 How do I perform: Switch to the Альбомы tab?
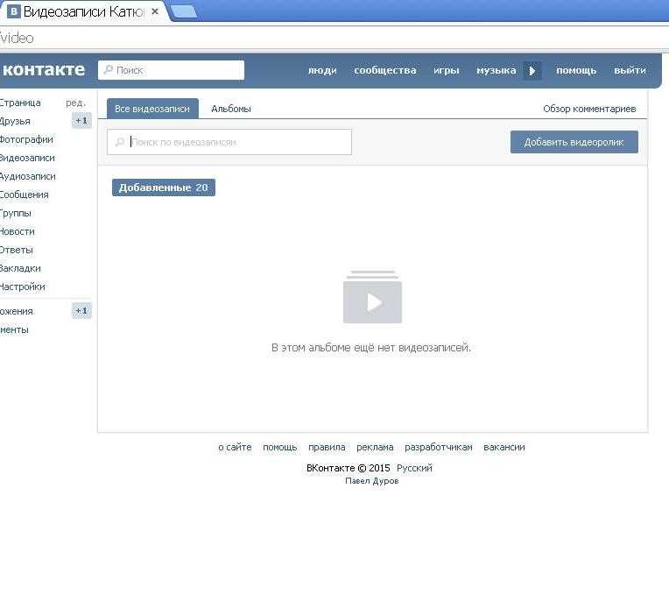pyautogui.click(x=231, y=109)
